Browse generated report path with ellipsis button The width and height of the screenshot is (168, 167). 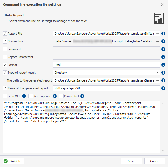[157, 80]
